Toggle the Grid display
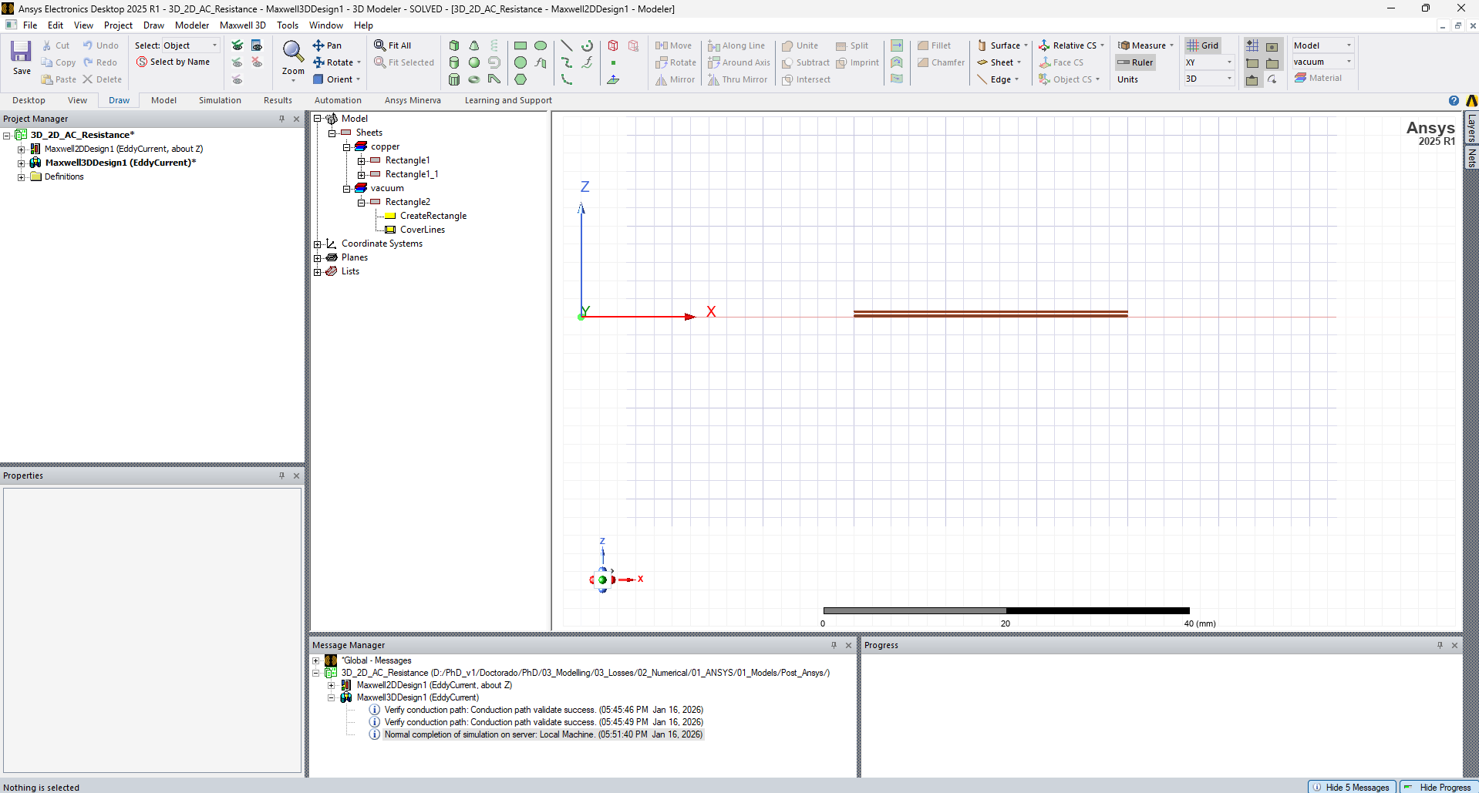 1202,45
